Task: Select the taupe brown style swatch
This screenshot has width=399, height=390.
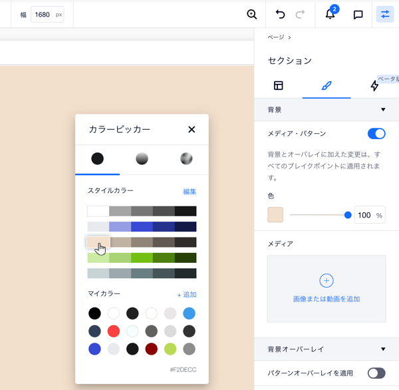Action: tap(142, 242)
